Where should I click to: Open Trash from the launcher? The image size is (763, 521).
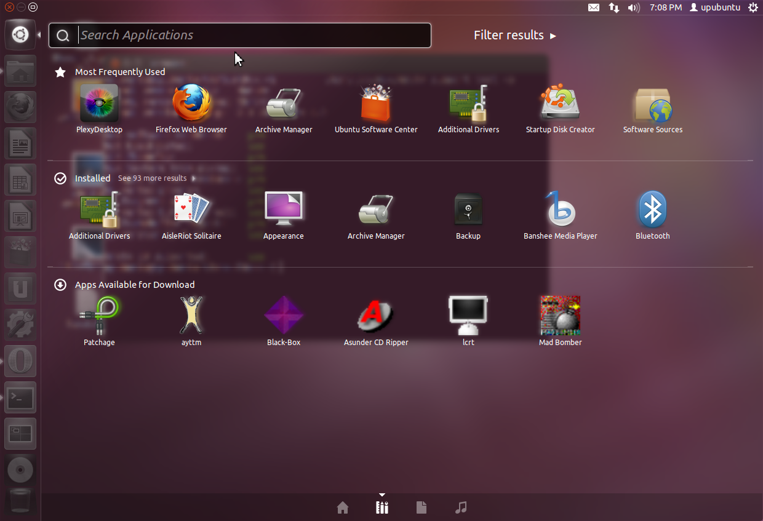(x=20, y=501)
